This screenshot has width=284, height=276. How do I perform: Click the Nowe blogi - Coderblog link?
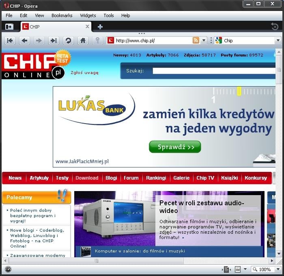pos(37,238)
